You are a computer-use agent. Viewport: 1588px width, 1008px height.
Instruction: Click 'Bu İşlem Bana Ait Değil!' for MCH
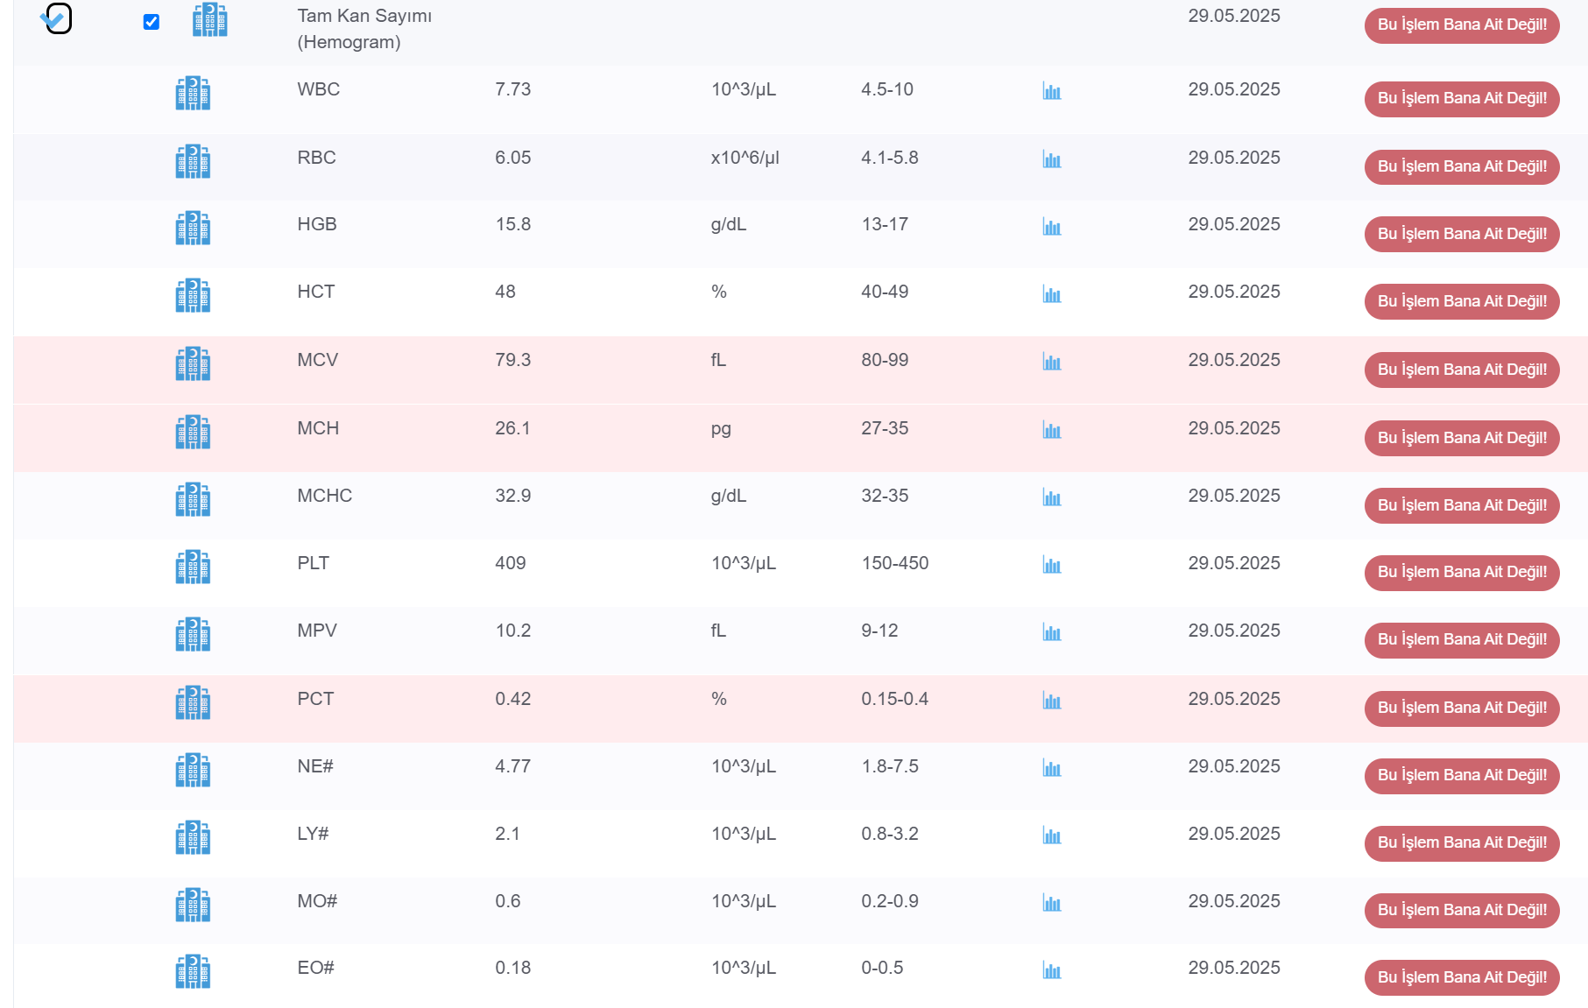tap(1462, 438)
